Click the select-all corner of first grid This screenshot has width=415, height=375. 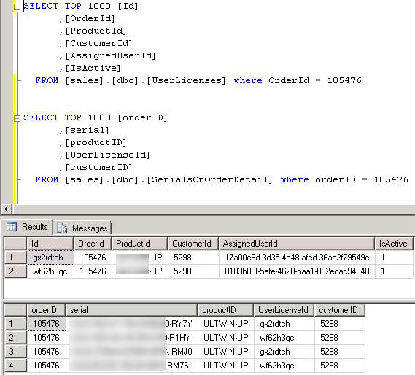click(15, 244)
